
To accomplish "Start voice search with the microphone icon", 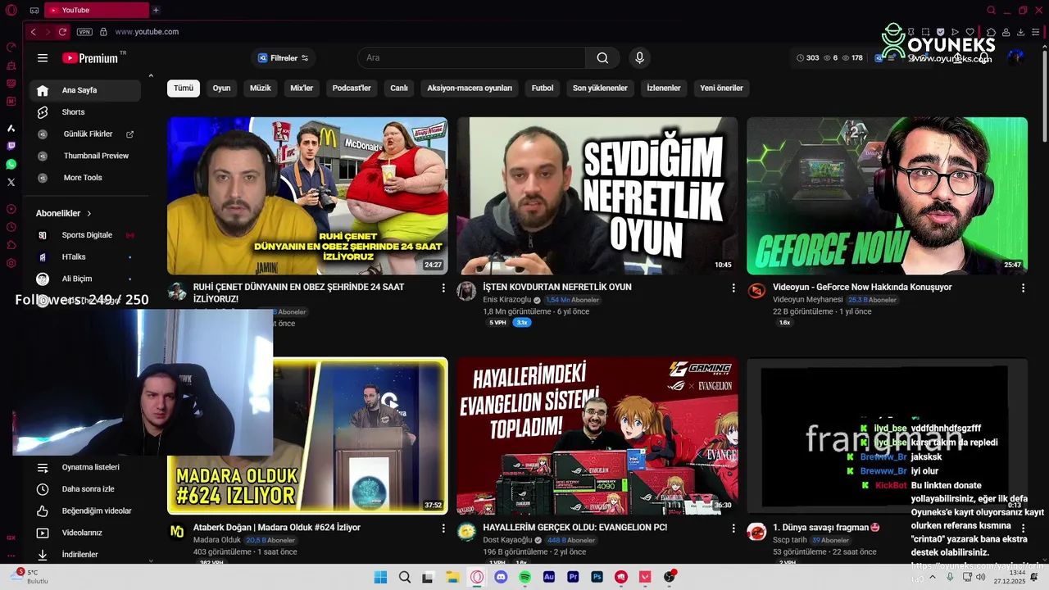I will click(640, 58).
